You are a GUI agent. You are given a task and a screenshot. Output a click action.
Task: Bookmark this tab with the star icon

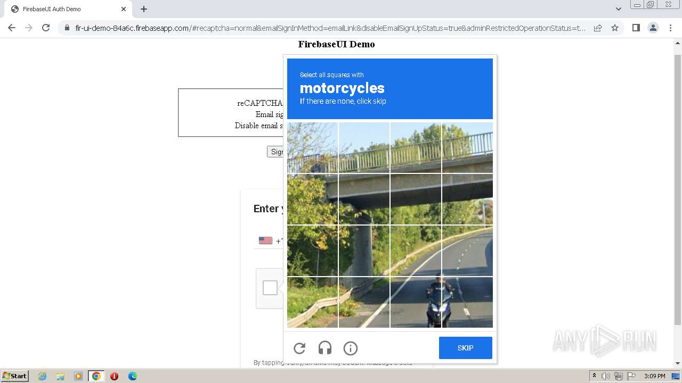click(x=615, y=28)
